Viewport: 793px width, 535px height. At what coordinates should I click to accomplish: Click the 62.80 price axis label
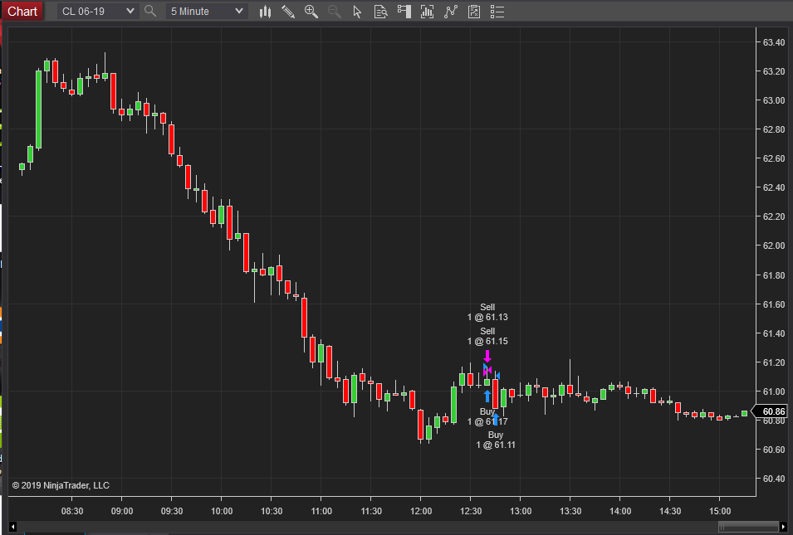(x=774, y=129)
